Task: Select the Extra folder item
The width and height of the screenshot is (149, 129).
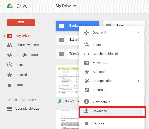Action: (x=67, y=40)
